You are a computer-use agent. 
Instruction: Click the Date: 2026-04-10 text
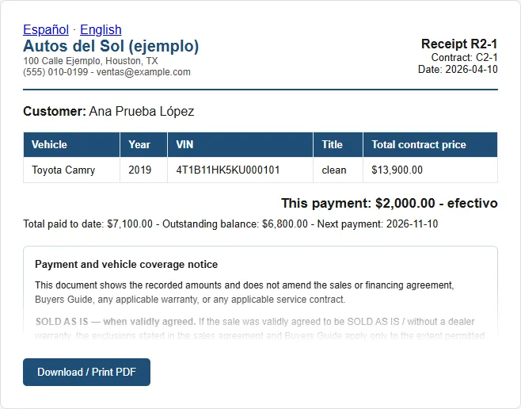coord(458,70)
